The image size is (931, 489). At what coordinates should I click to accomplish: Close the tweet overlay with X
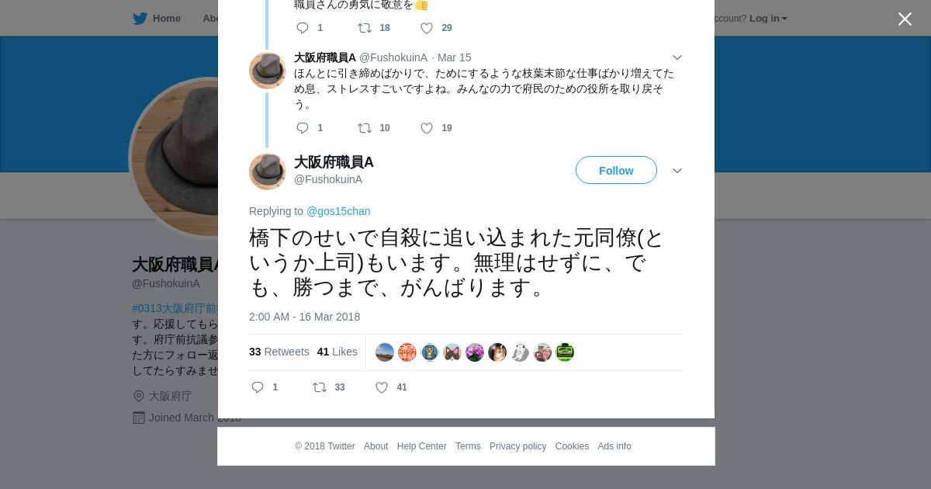coord(905,19)
